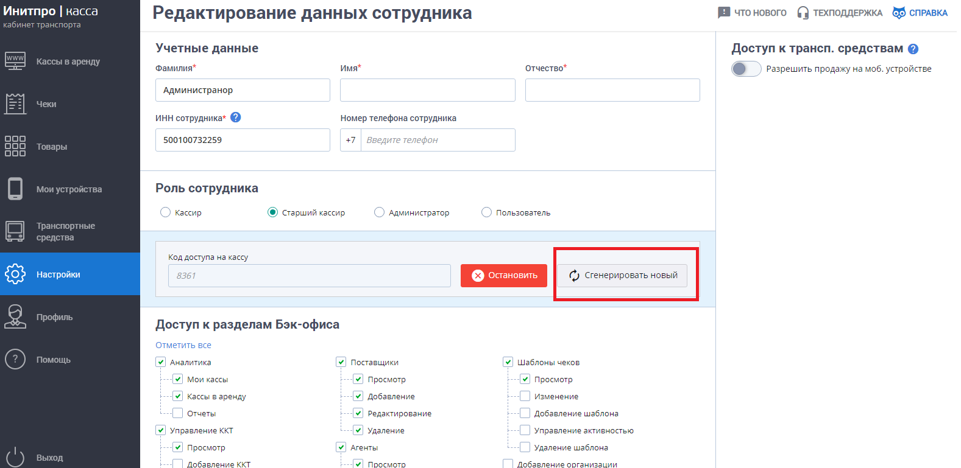961x468 pixels.
Task: Open Чеки receipt icon in sidebar
Action: pyautogui.click(x=15, y=104)
